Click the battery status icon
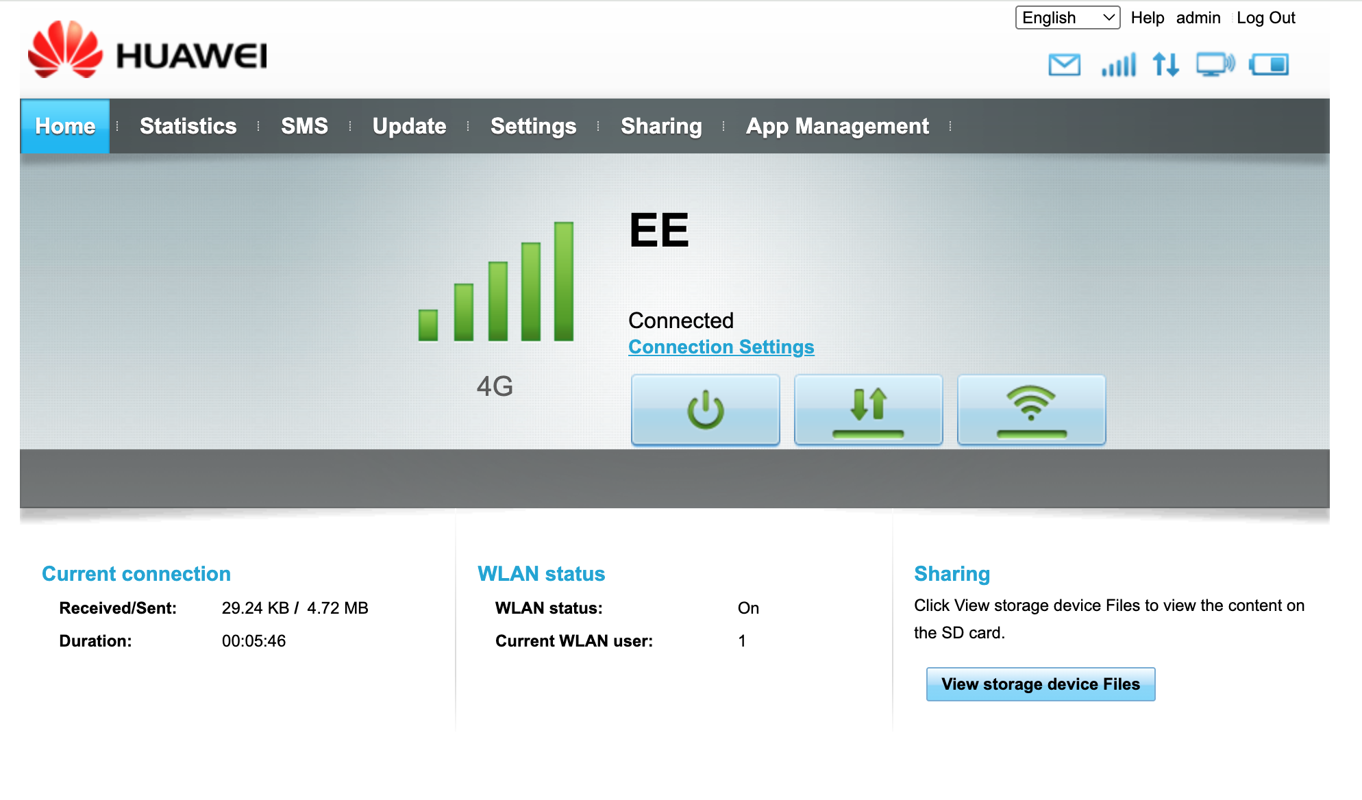 pyautogui.click(x=1269, y=64)
